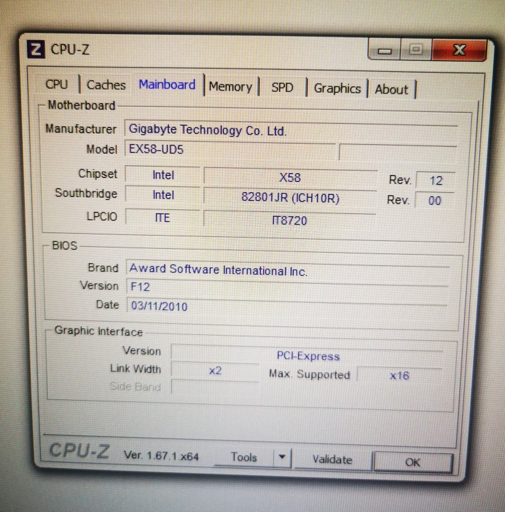Switch to the CPU tab
The height and width of the screenshot is (512, 505).
tap(57, 84)
